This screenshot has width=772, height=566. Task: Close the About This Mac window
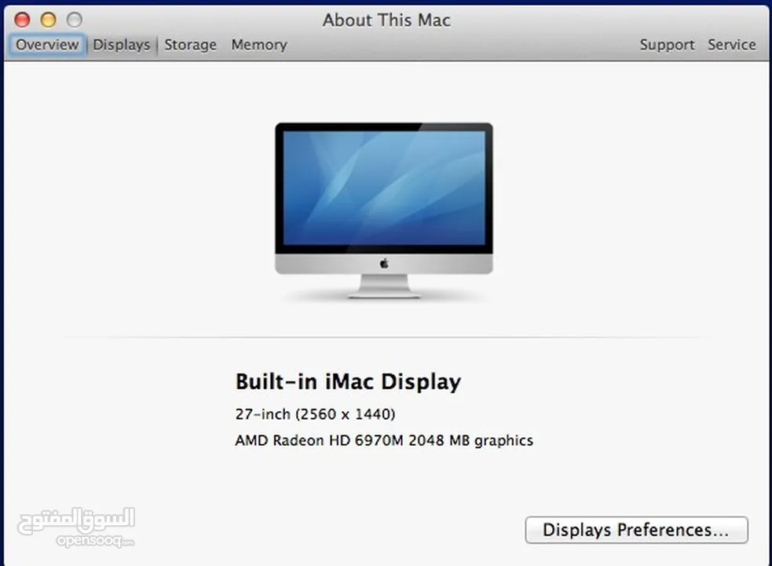click(22, 20)
